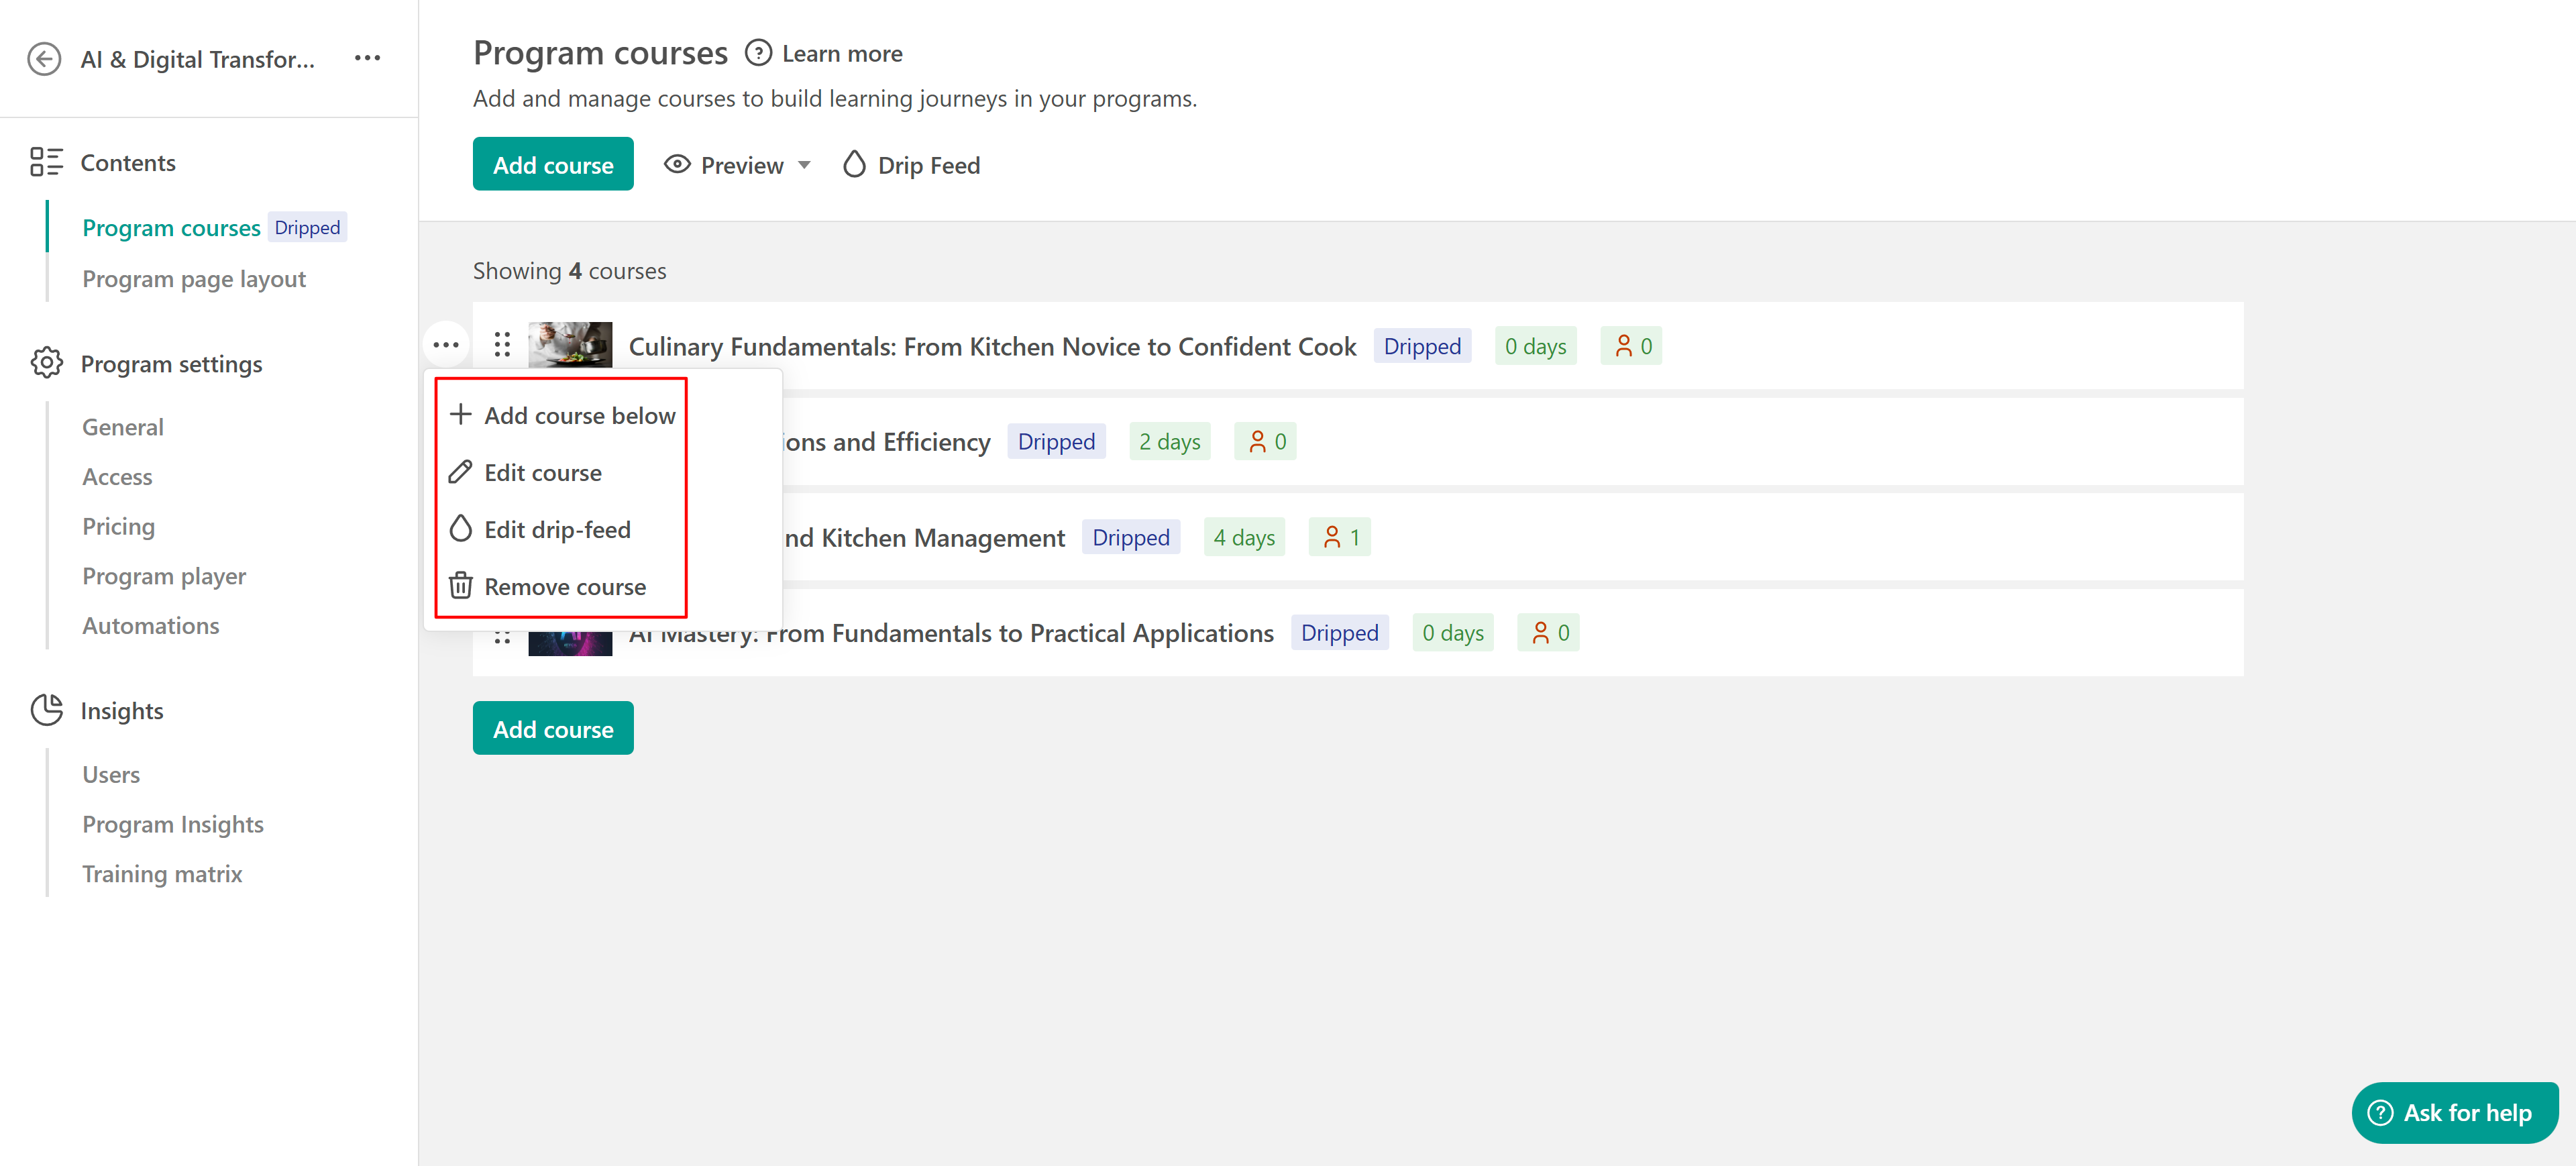Click Remove course in the context menu
Viewport: 2576px width, 1166px height.
click(565, 586)
